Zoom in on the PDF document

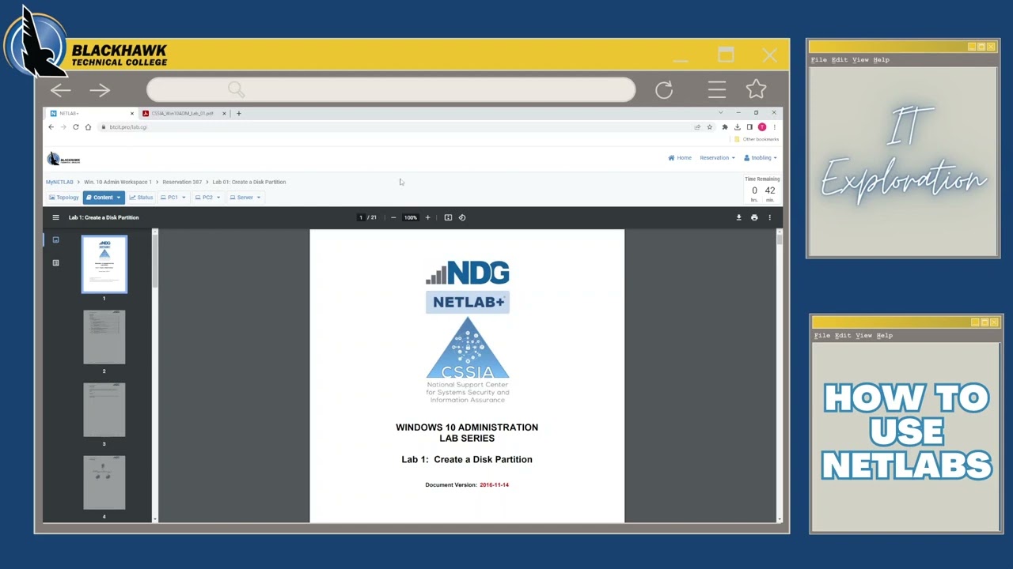pos(427,217)
